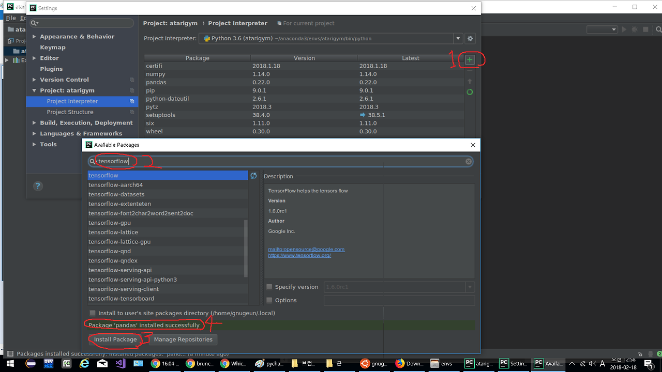Image resolution: width=662 pixels, height=372 pixels.
Task: Enable the Options checkbox
Action: 269,300
